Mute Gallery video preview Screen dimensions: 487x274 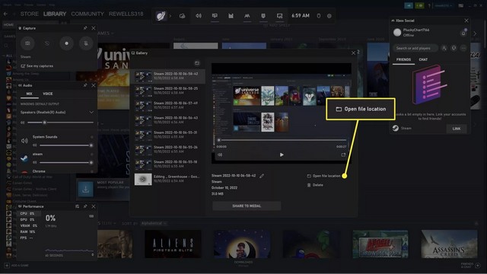tap(220, 155)
